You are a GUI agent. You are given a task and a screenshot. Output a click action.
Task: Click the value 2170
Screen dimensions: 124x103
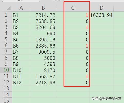[50, 70]
